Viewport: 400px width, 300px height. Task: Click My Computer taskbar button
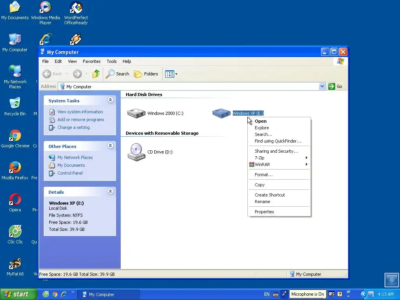pos(109,295)
